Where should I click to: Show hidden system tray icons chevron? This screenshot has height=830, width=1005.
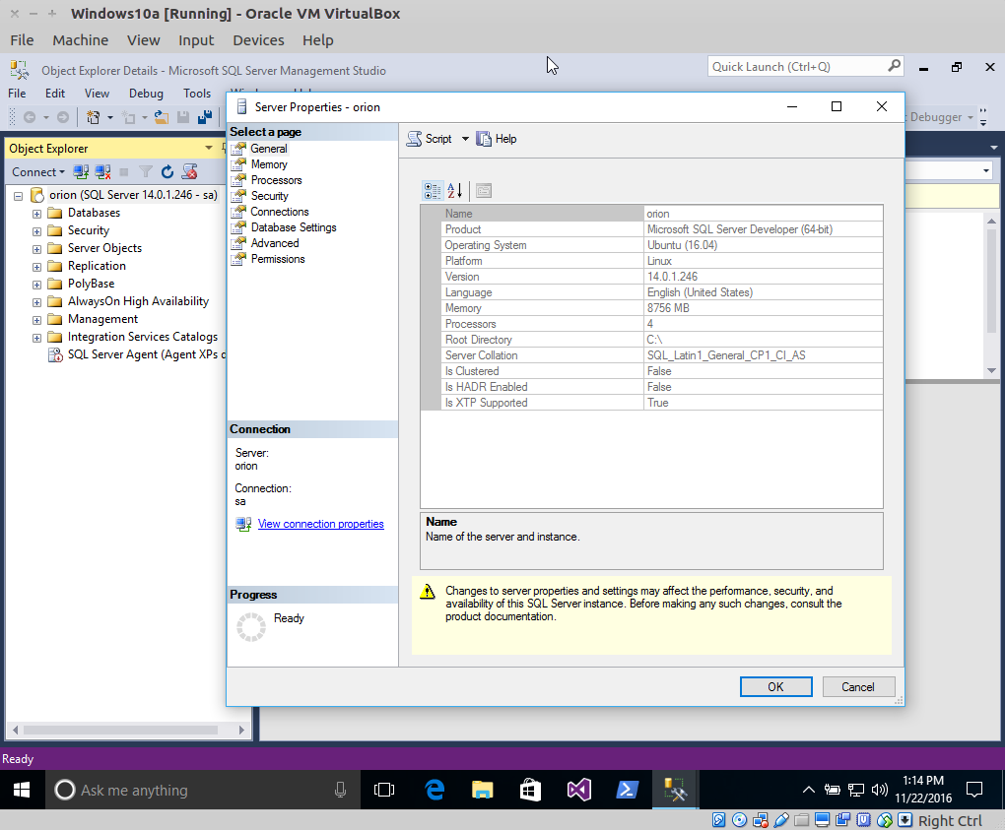click(x=809, y=790)
